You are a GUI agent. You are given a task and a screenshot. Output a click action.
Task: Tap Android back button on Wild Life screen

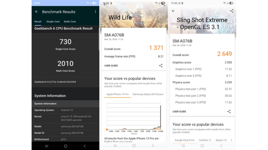point(153,146)
